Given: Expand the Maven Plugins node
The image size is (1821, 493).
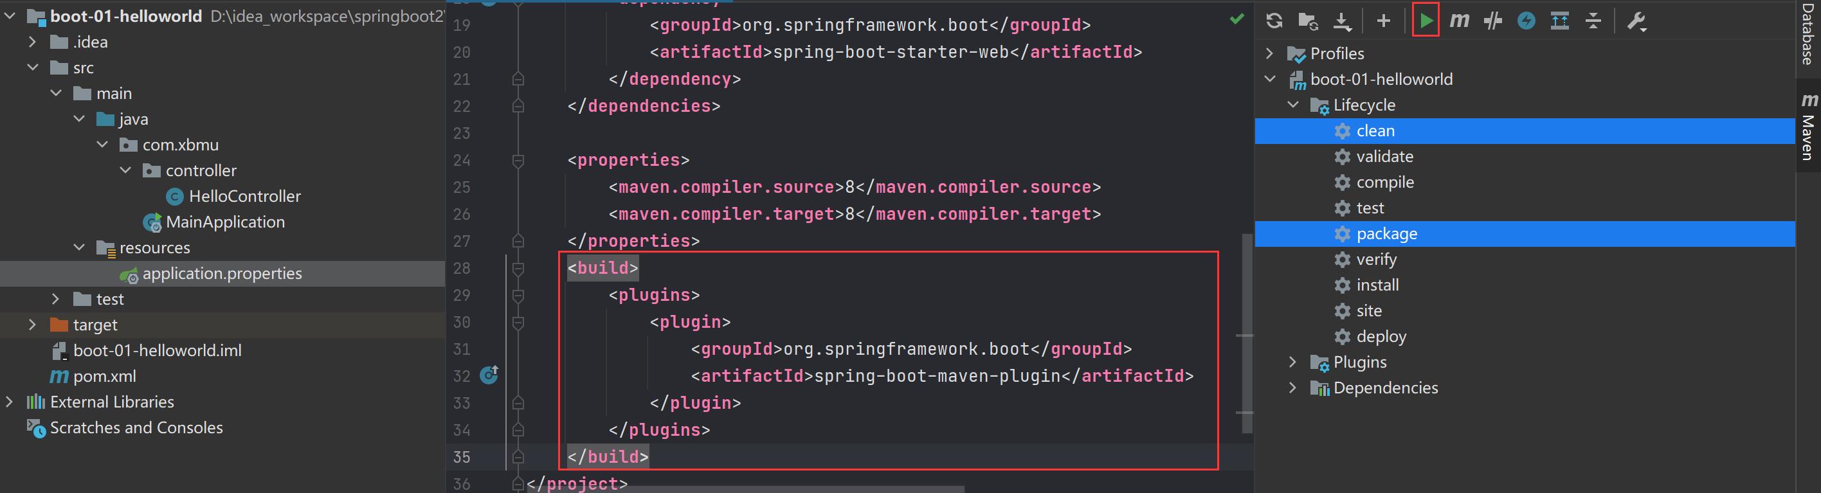Looking at the screenshot, I should pos(1293,363).
